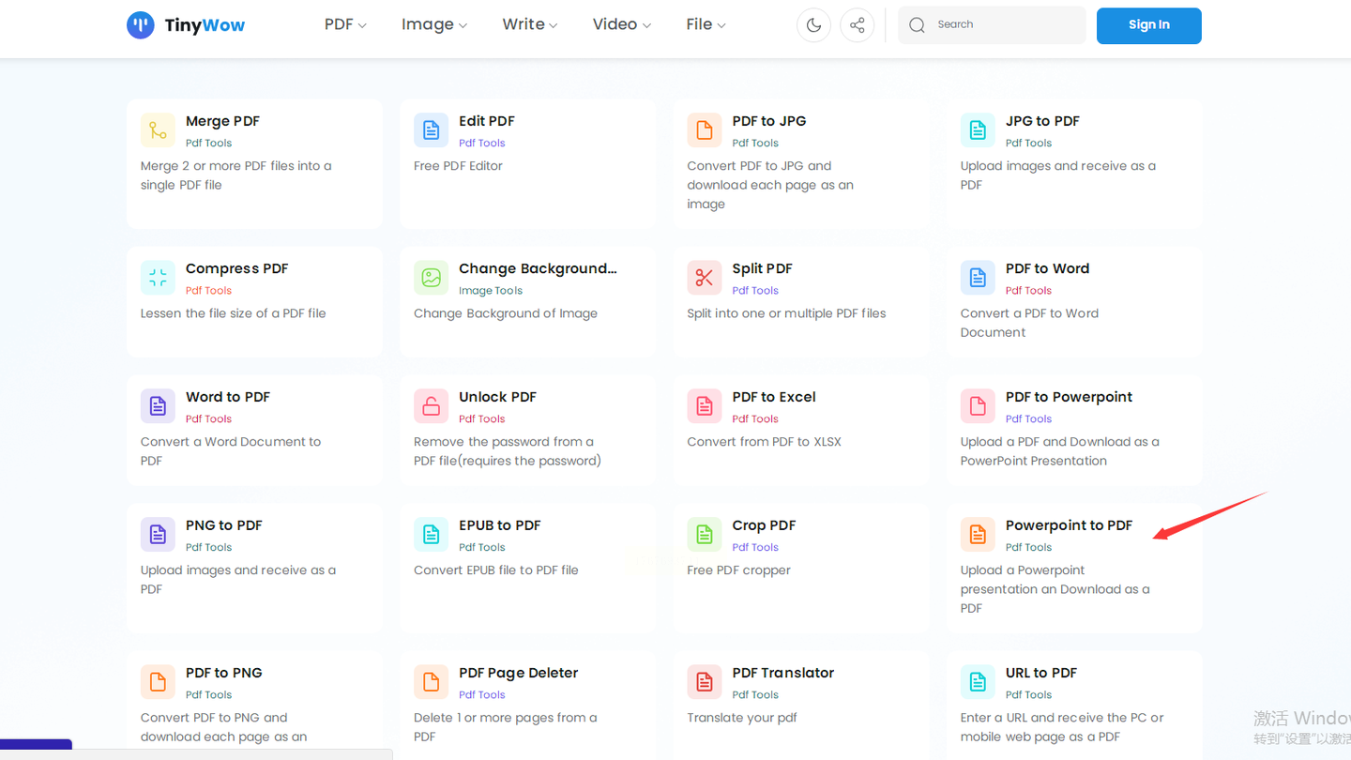Click the Change Background image icon

[431, 278]
